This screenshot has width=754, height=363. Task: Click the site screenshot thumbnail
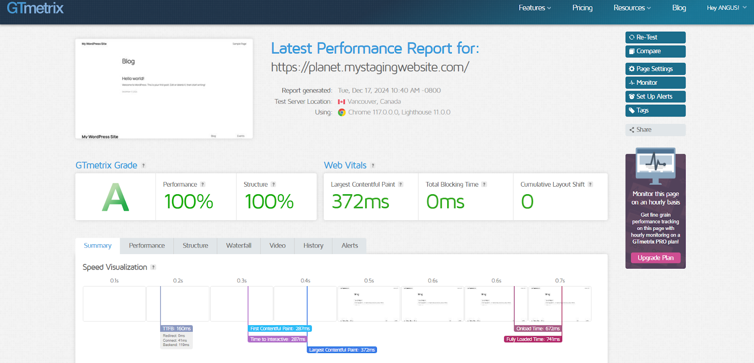point(164,89)
